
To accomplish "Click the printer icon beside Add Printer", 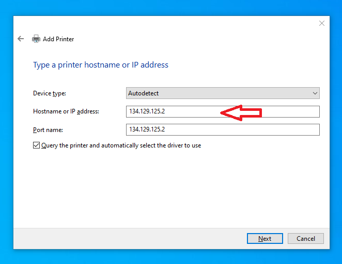I will click(x=36, y=39).
